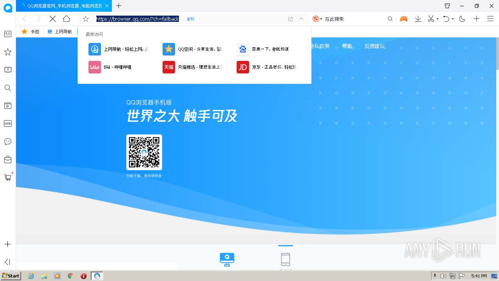Open the mail sidebar icon
Viewport: 499px width, 281px height.
(8, 159)
